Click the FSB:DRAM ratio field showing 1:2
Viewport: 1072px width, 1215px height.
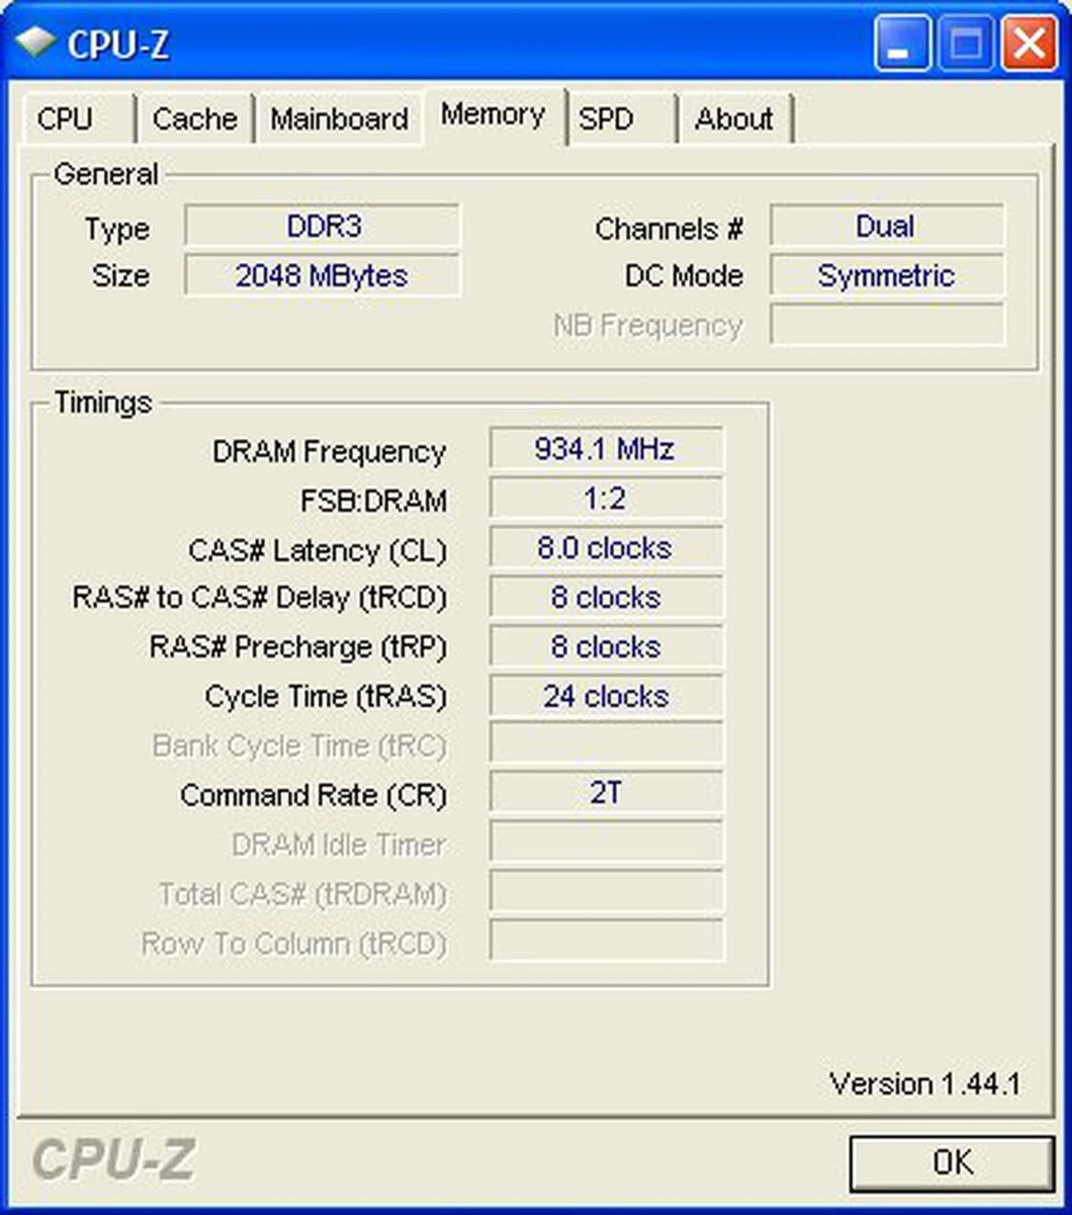[606, 499]
